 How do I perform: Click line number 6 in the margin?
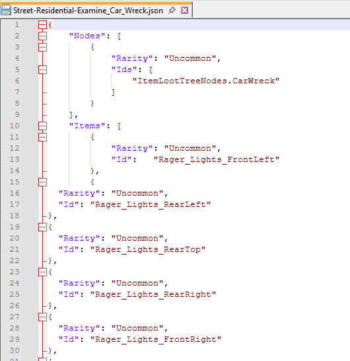tap(17, 81)
